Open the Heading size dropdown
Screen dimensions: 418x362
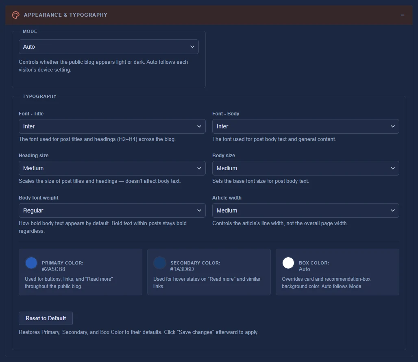click(x=112, y=168)
